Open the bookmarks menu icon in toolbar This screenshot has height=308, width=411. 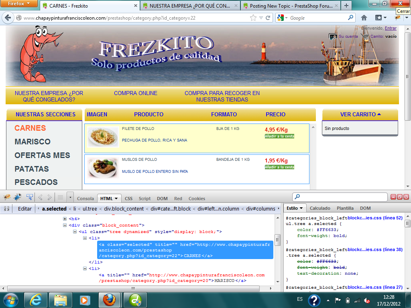(380, 18)
